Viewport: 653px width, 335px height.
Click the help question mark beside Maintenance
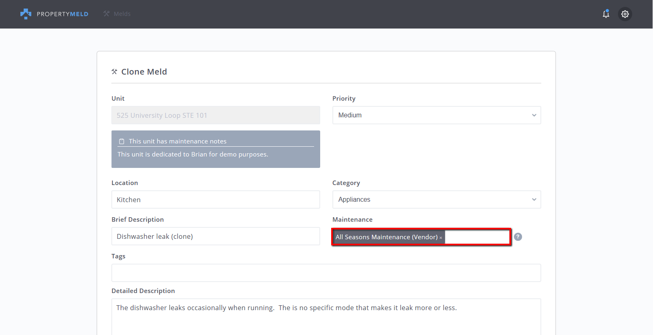pyautogui.click(x=518, y=237)
